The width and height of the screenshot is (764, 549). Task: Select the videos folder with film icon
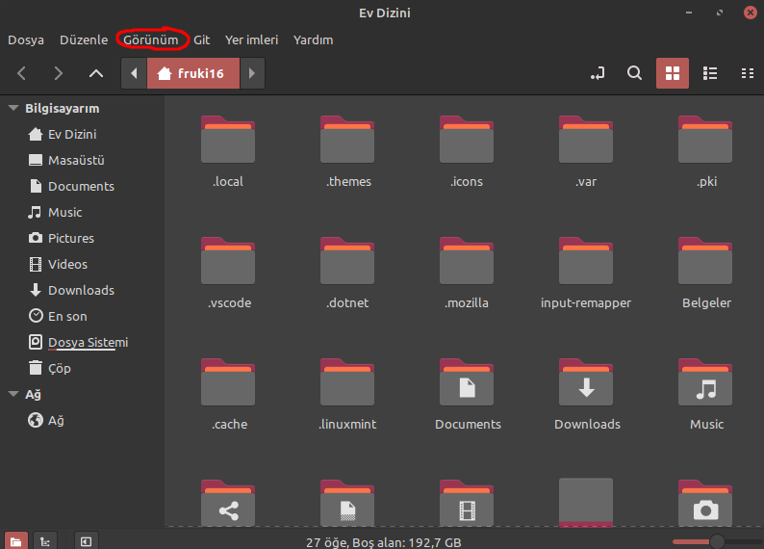[x=467, y=503]
